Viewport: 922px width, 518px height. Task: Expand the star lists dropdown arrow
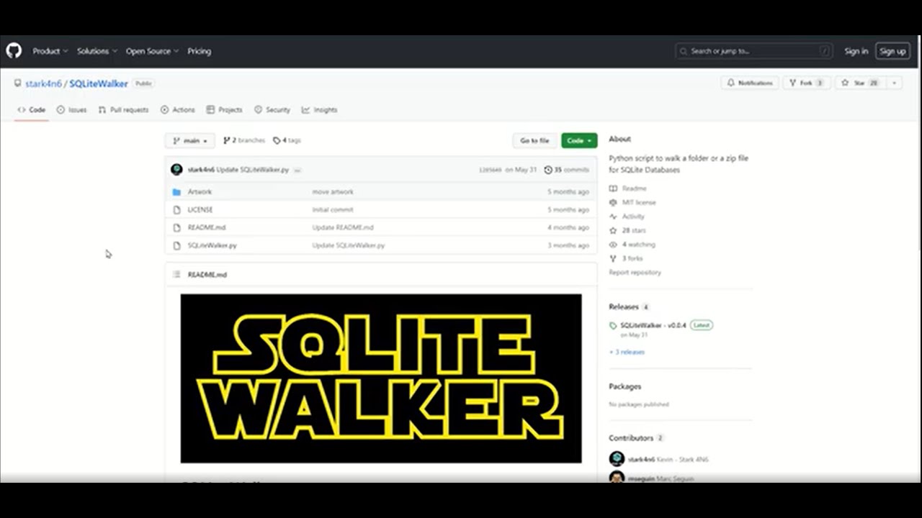coord(894,83)
